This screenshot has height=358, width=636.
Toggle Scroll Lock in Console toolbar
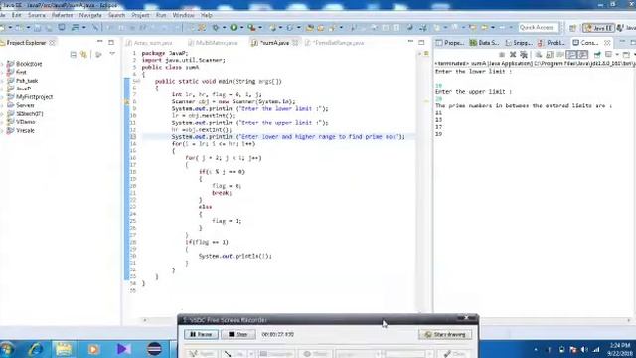pos(550,54)
